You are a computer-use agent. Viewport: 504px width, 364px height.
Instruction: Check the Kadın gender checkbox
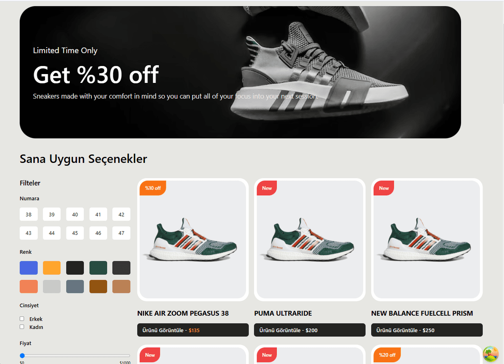click(x=22, y=327)
